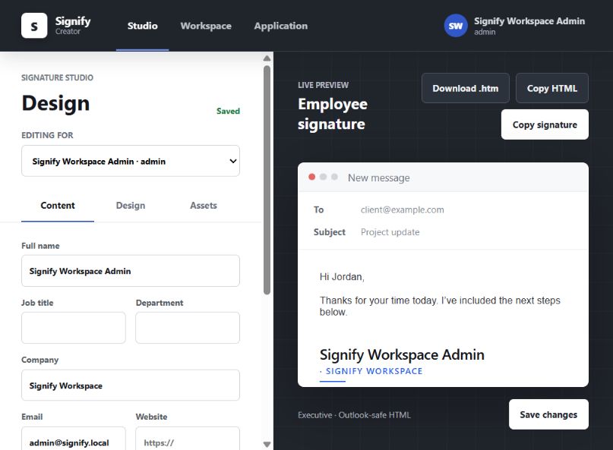
Task: Switch to the Design sub-tab
Action: 131,206
